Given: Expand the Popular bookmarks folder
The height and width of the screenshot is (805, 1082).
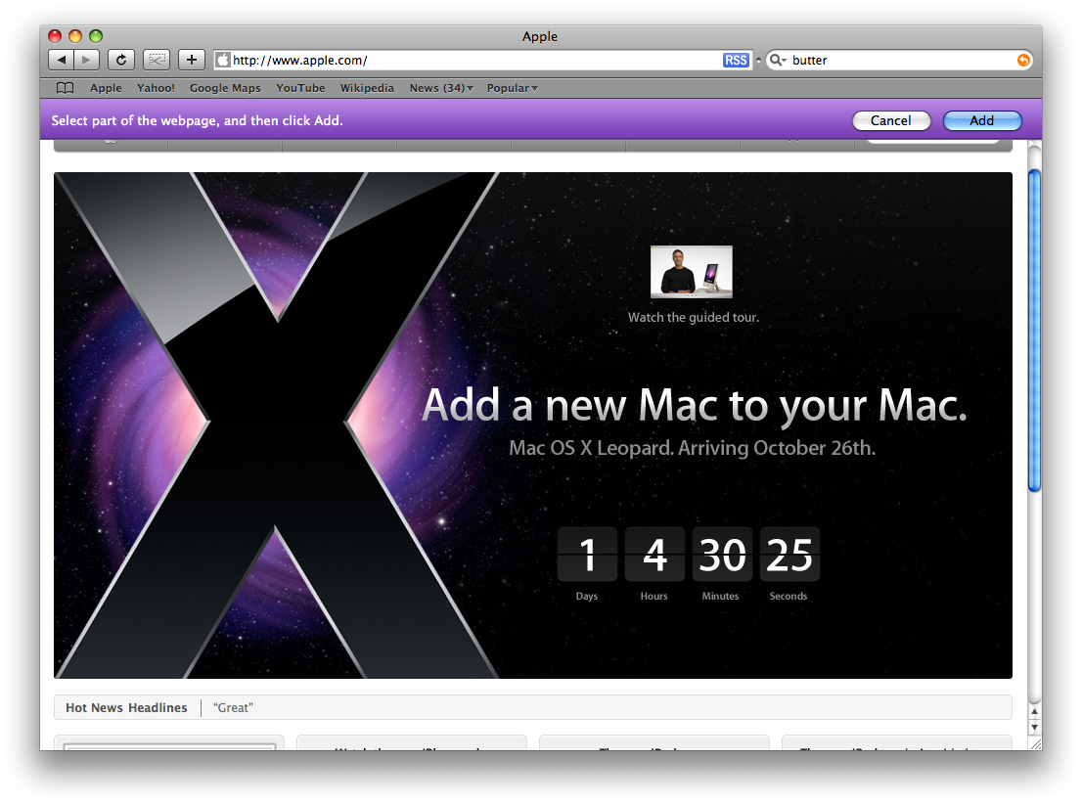Looking at the screenshot, I should click(x=512, y=88).
